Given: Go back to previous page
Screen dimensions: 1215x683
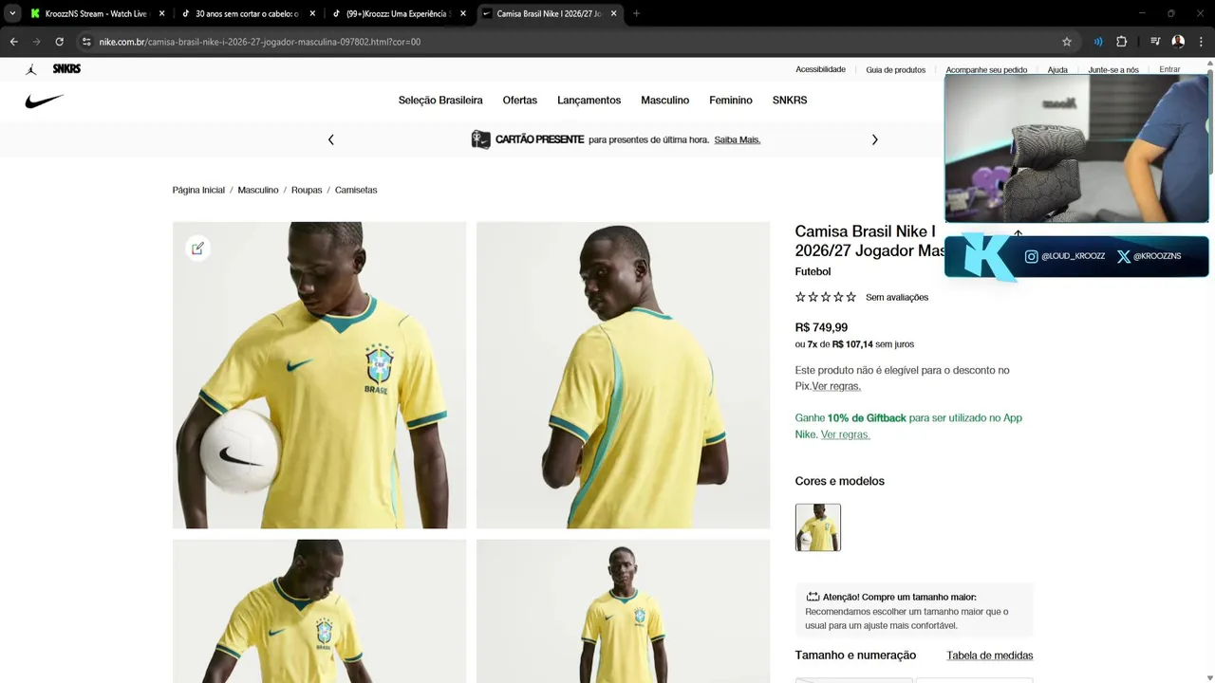Looking at the screenshot, I should 14,42.
